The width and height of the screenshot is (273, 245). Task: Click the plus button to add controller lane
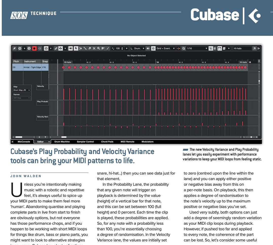tap(39, 137)
